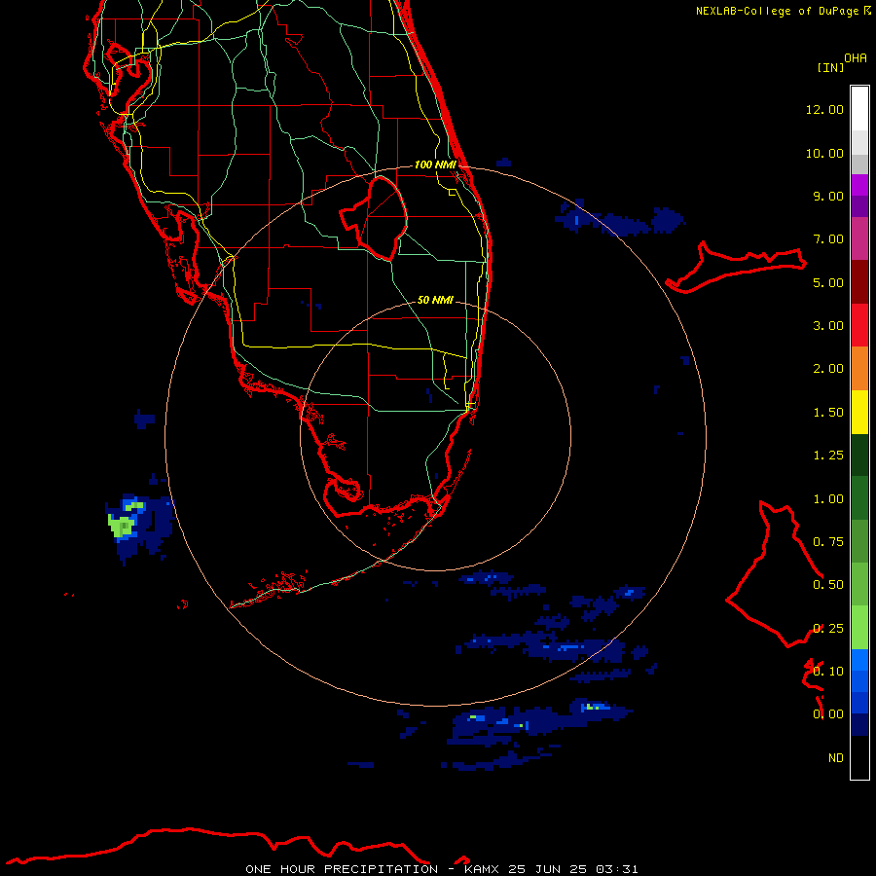The width and height of the screenshot is (876, 876).
Task: Click the 0.50 legend value
Action: coord(828,585)
